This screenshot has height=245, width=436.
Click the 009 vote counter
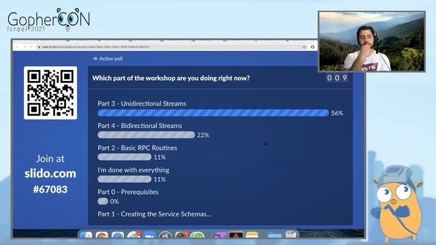(337, 78)
